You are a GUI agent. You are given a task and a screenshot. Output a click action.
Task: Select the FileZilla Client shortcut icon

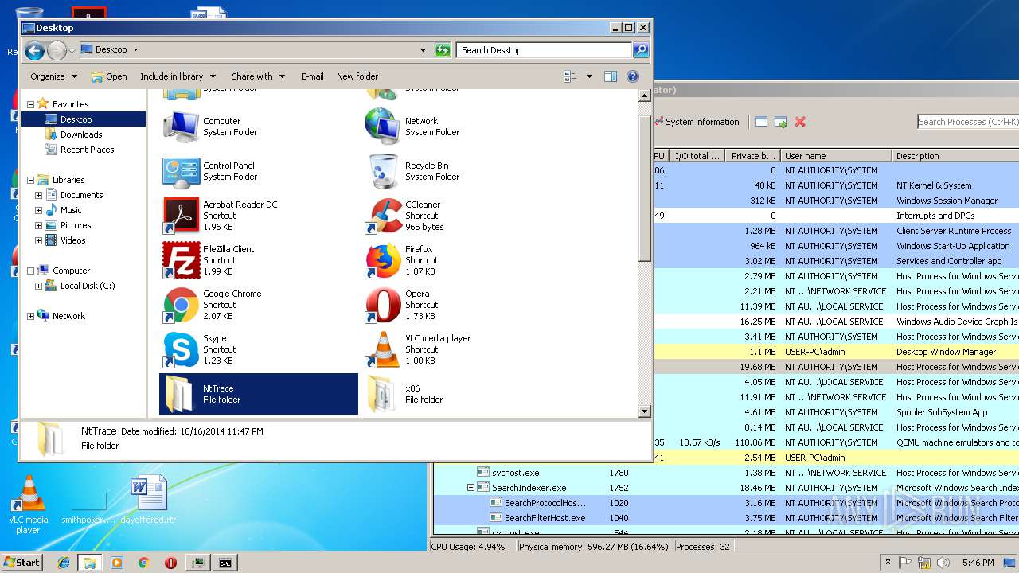pyautogui.click(x=181, y=259)
